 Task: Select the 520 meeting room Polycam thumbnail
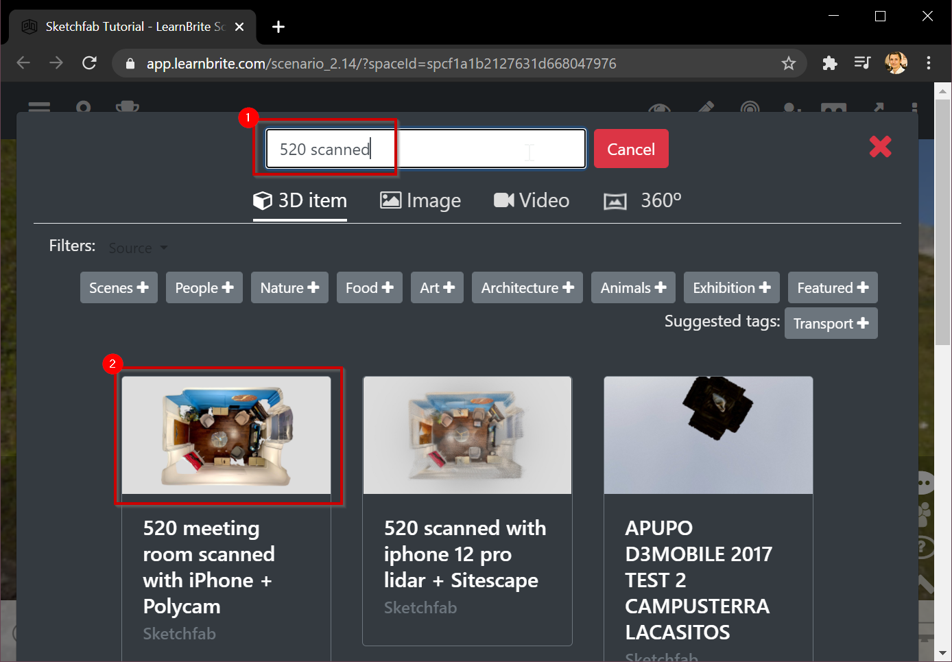coord(226,435)
